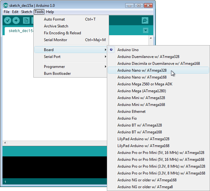Choose Pro Mini 3.3V 8 MHz ATmega328
210x191 pixels.
coord(159,166)
